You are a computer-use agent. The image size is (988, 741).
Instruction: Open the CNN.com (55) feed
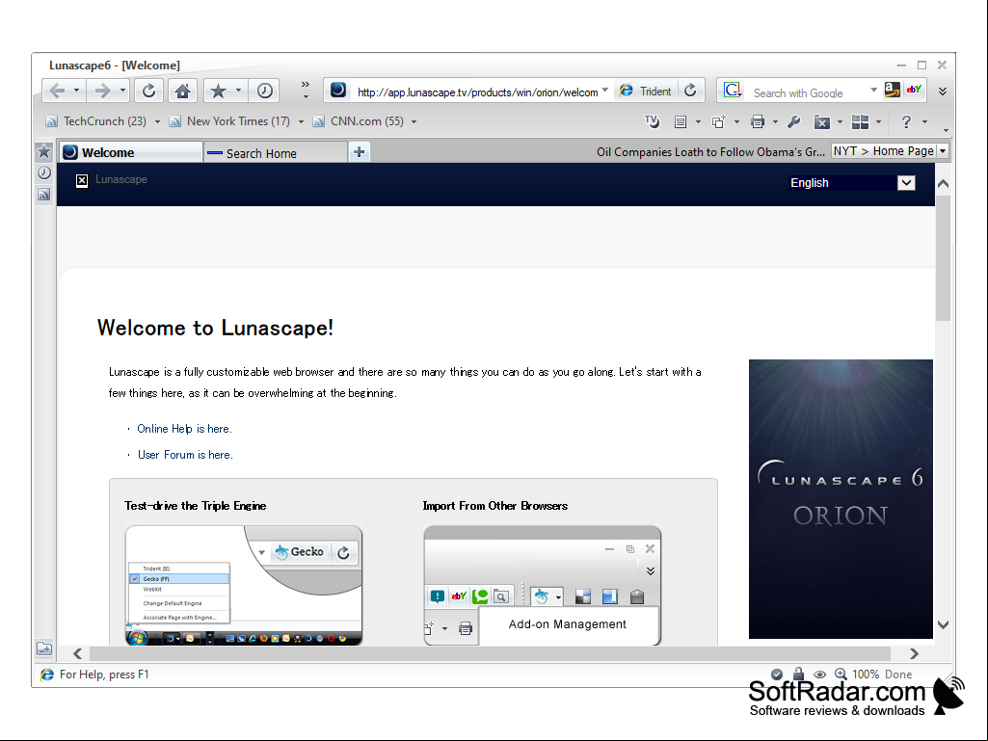click(359, 121)
